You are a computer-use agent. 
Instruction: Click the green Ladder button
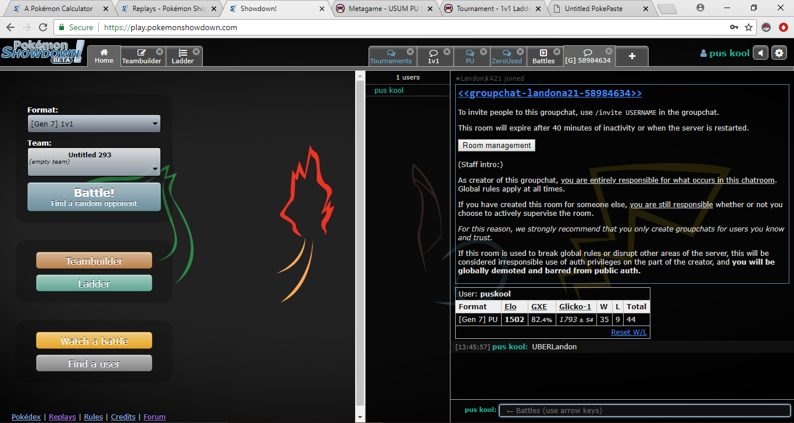[94, 283]
